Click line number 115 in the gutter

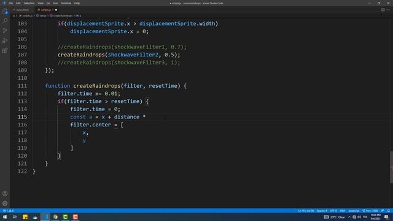click(x=22, y=117)
